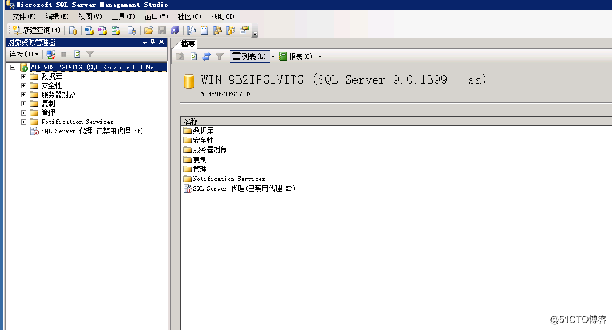Click the Summary page toolbar icon
The height and width of the screenshot is (330, 612).
pos(205,30)
